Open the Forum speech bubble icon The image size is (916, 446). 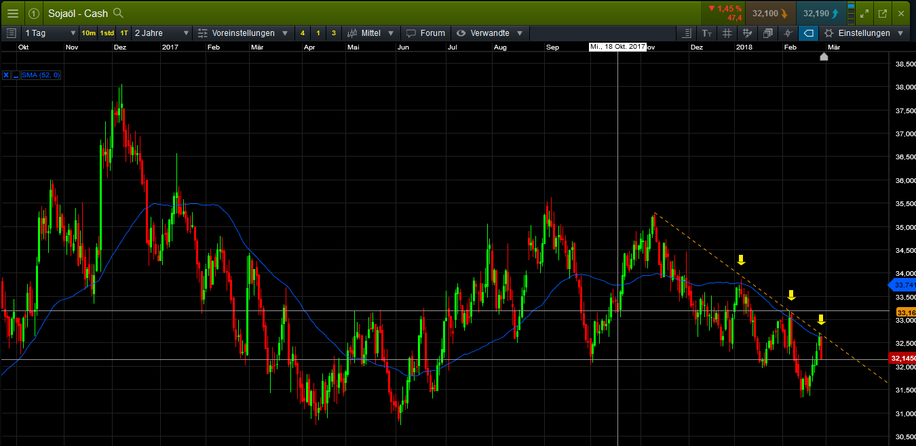[x=425, y=33]
